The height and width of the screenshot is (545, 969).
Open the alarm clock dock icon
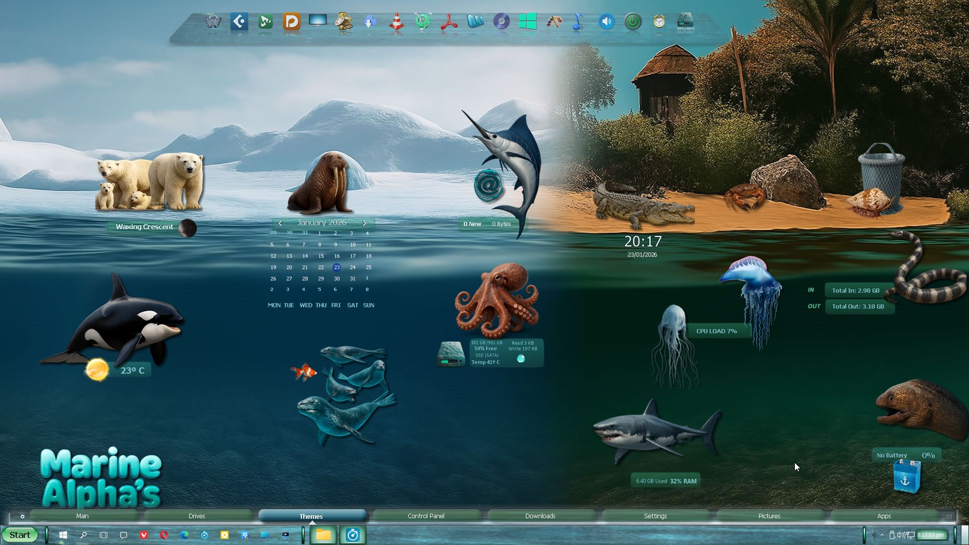click(x=659, y=22)
